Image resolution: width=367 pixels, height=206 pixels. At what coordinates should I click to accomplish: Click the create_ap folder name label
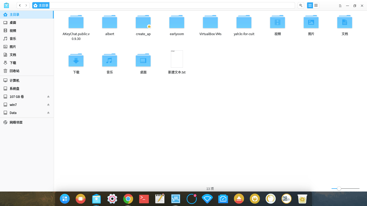pyautogui.click(x=143, y=34)
